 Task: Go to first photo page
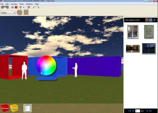(130, 111)
